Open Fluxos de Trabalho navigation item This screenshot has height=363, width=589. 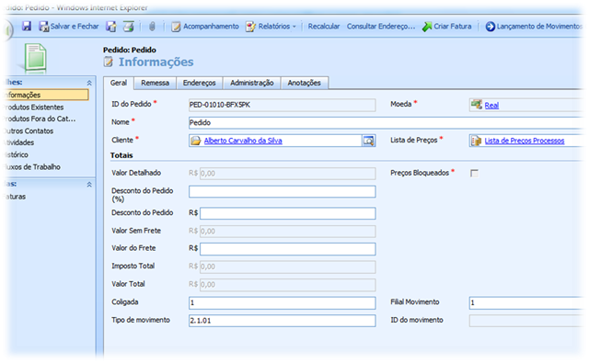pos(32,167)
